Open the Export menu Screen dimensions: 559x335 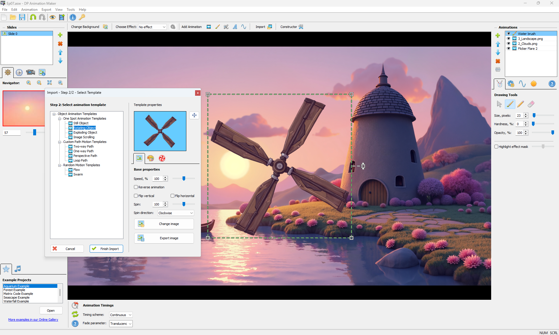(46, 10)
